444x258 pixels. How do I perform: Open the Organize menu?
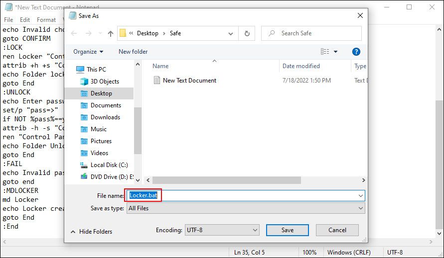coord(88,51)
